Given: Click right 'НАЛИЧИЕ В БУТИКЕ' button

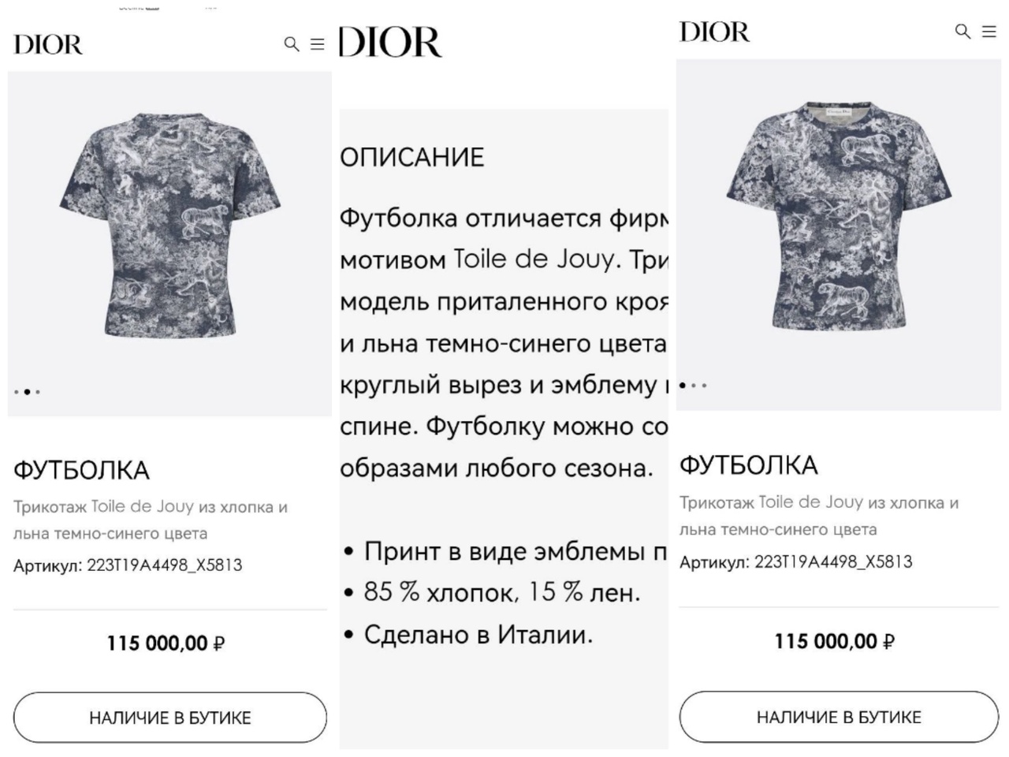Looking at the screenshot, I should (839, 717).
